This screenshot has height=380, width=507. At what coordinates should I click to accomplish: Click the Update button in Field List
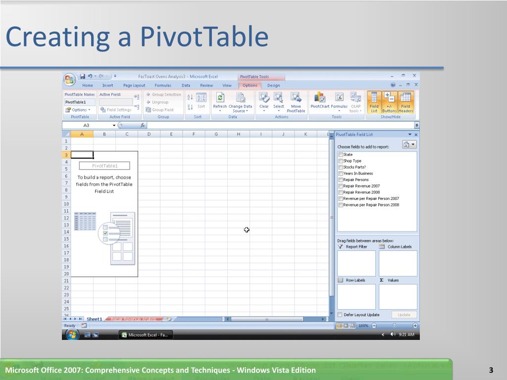[404, 315]
